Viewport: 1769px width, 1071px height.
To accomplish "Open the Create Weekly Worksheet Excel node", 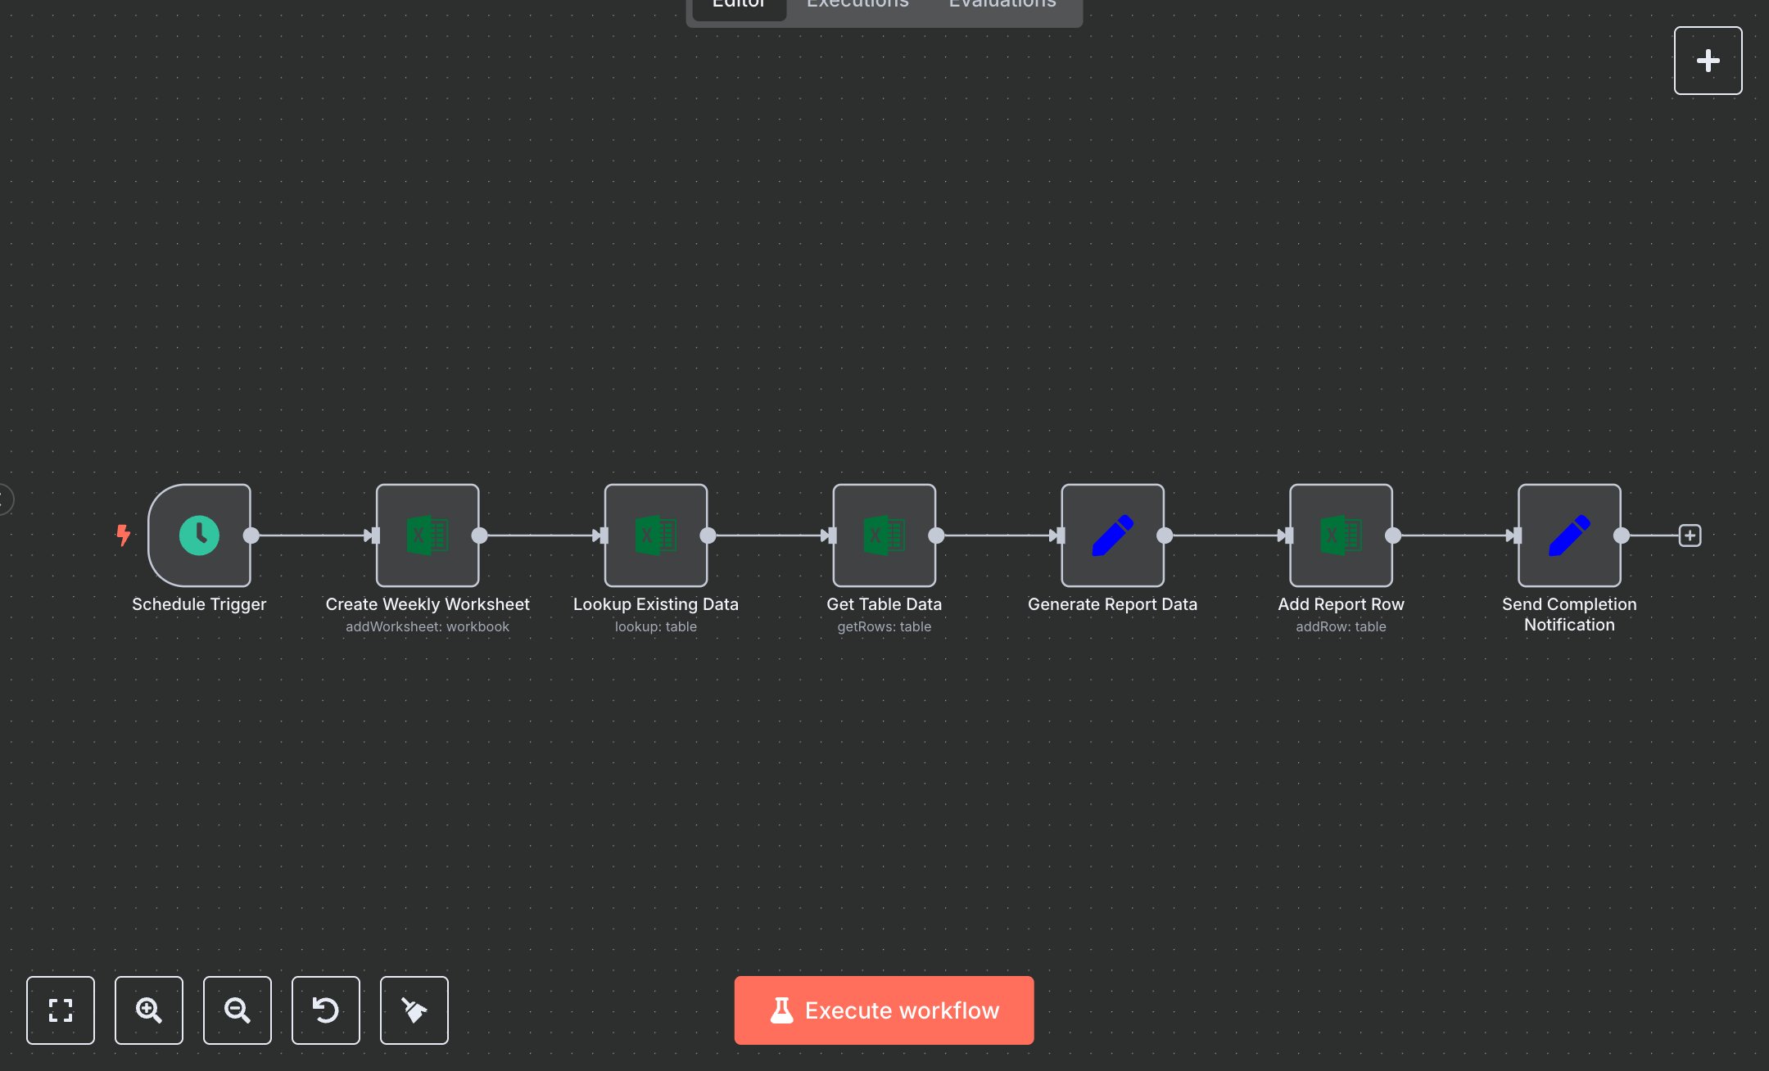I will tap(428, 535).
